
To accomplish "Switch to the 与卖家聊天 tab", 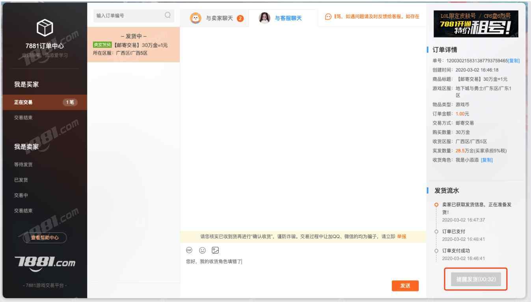I will (x=214, y=18).
